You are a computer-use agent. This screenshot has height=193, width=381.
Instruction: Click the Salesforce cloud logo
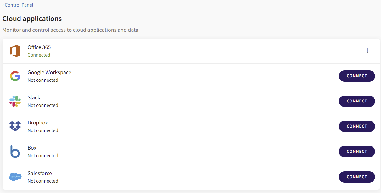click(x=15, y=177)
